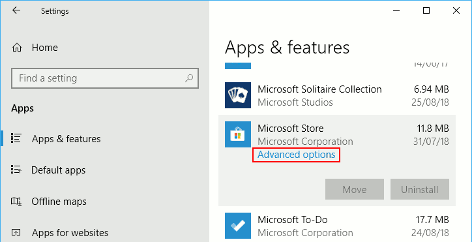Click the 31/07/18 install date
Image resolution: width=472 pixels, height=242 pixels.
[431, 142]
